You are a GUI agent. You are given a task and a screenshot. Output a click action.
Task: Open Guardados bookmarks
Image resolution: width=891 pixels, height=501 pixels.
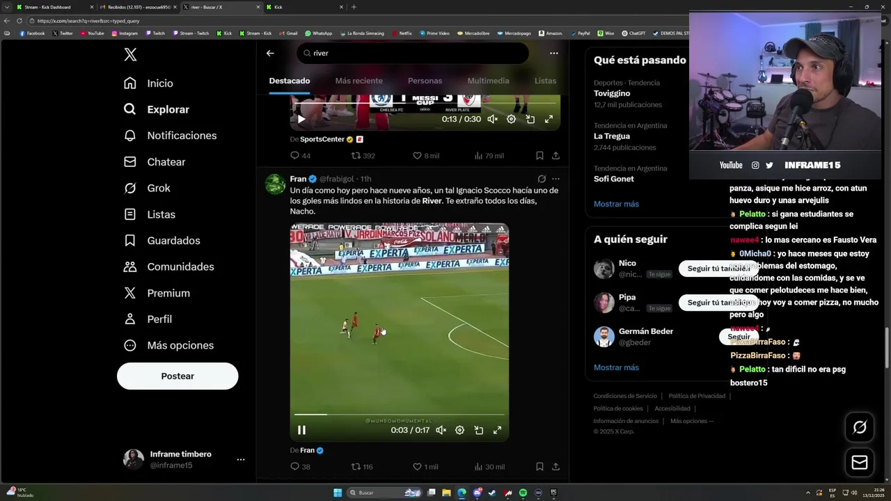coord(161,241)
